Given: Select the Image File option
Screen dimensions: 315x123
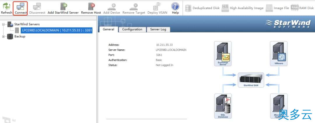Looking at the screenshot, I should pos(277,8).
